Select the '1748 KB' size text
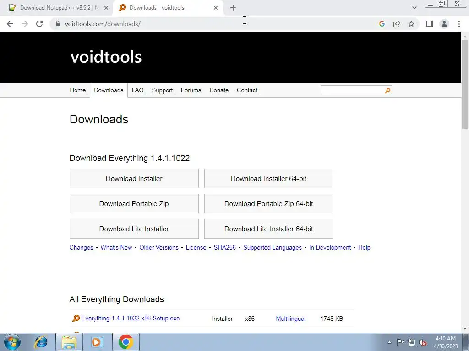This screenshot has width=469, height=351. 332,319
